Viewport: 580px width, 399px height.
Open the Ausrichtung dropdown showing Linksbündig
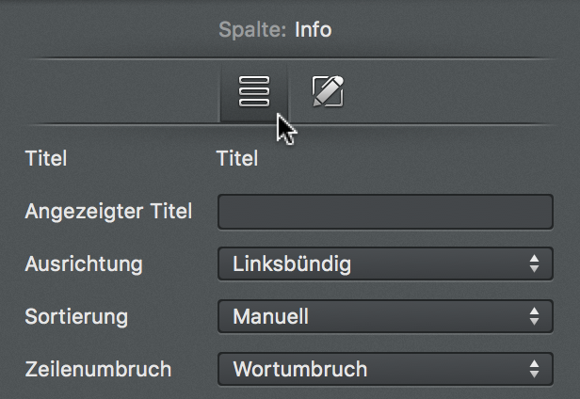point(385,264)
